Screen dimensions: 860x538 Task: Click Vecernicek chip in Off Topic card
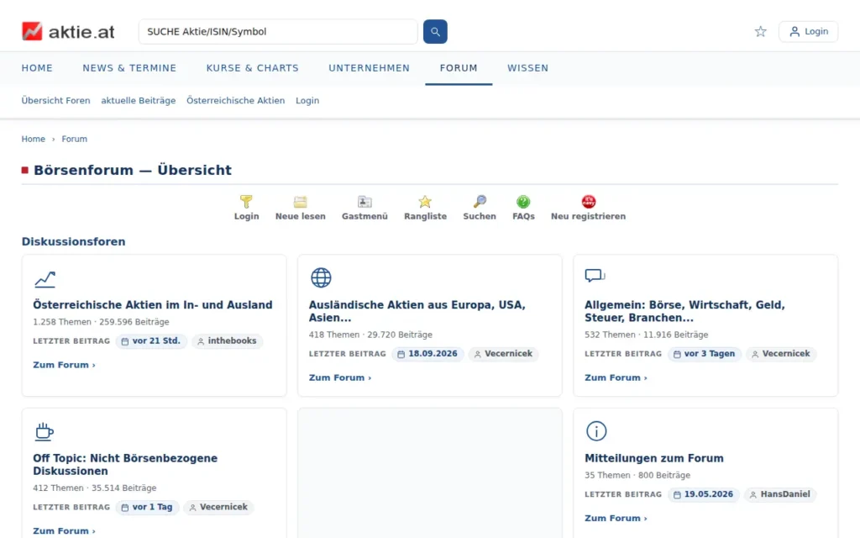click(x=219, y=507)
